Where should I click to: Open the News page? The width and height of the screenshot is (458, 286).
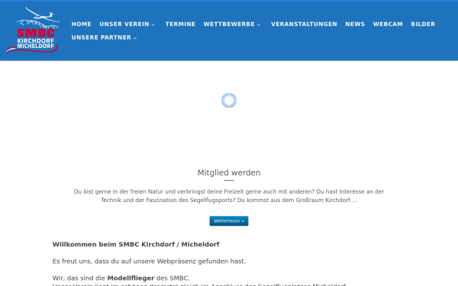coord(355,24)
